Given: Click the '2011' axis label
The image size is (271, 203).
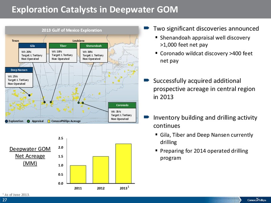Looking at the screenshot, I should [78, 188].
